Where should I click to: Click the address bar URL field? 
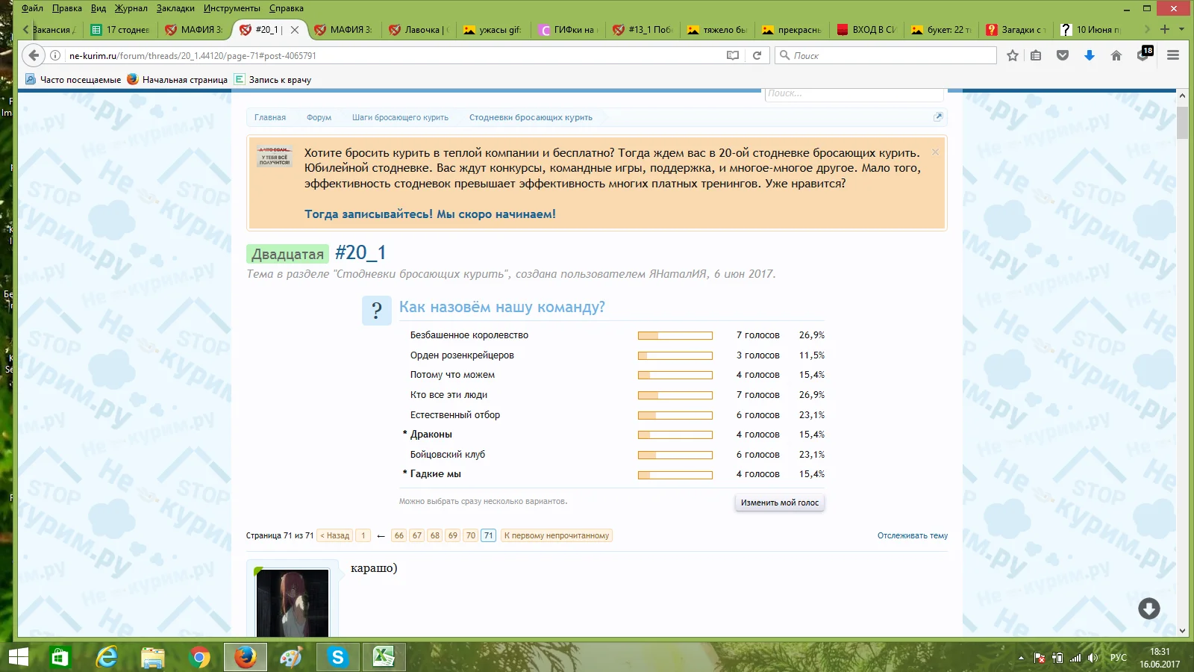click(396, 55)
